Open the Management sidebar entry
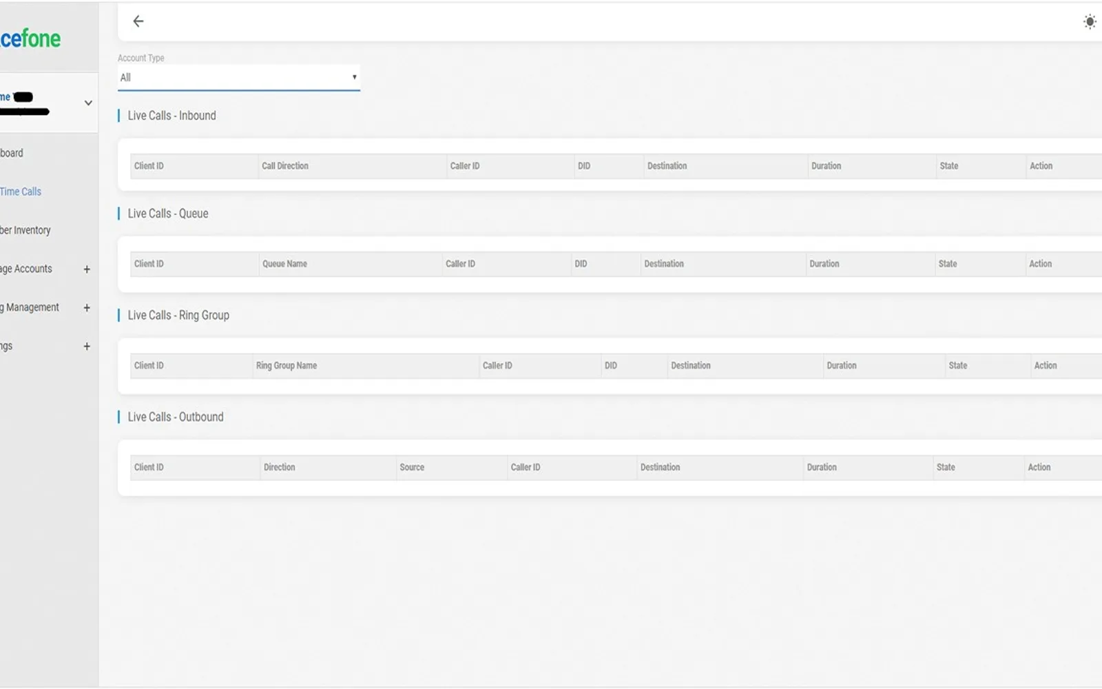 click(x=30, y=307)
